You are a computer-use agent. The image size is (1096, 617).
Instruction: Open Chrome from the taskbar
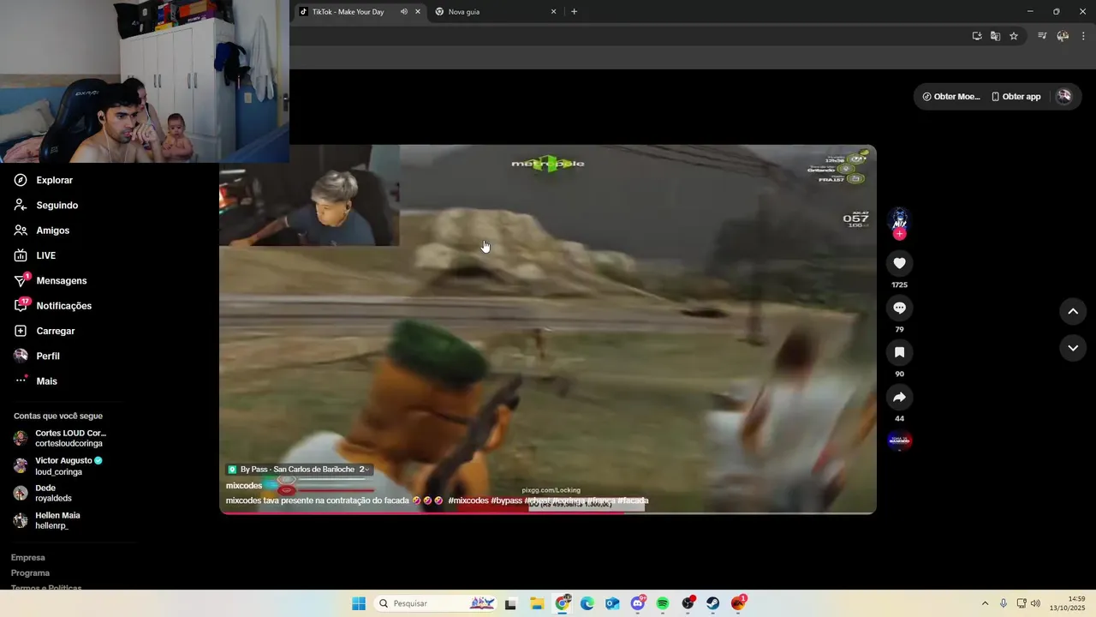point(563,603)
